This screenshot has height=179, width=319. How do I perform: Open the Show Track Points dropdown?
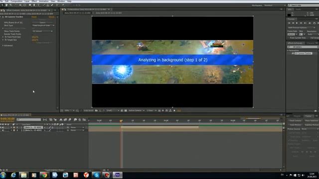pyautogui.click(x=42, y=31)
